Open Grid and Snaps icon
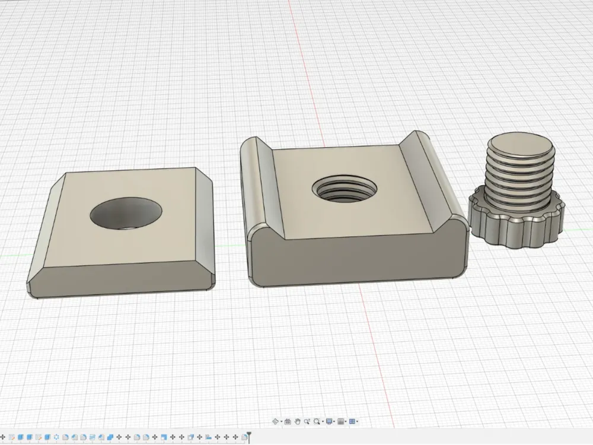 pyautogui.click(x=341, y=421)
